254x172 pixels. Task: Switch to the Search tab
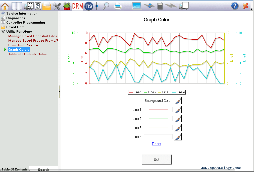click(x=43, y=169)
